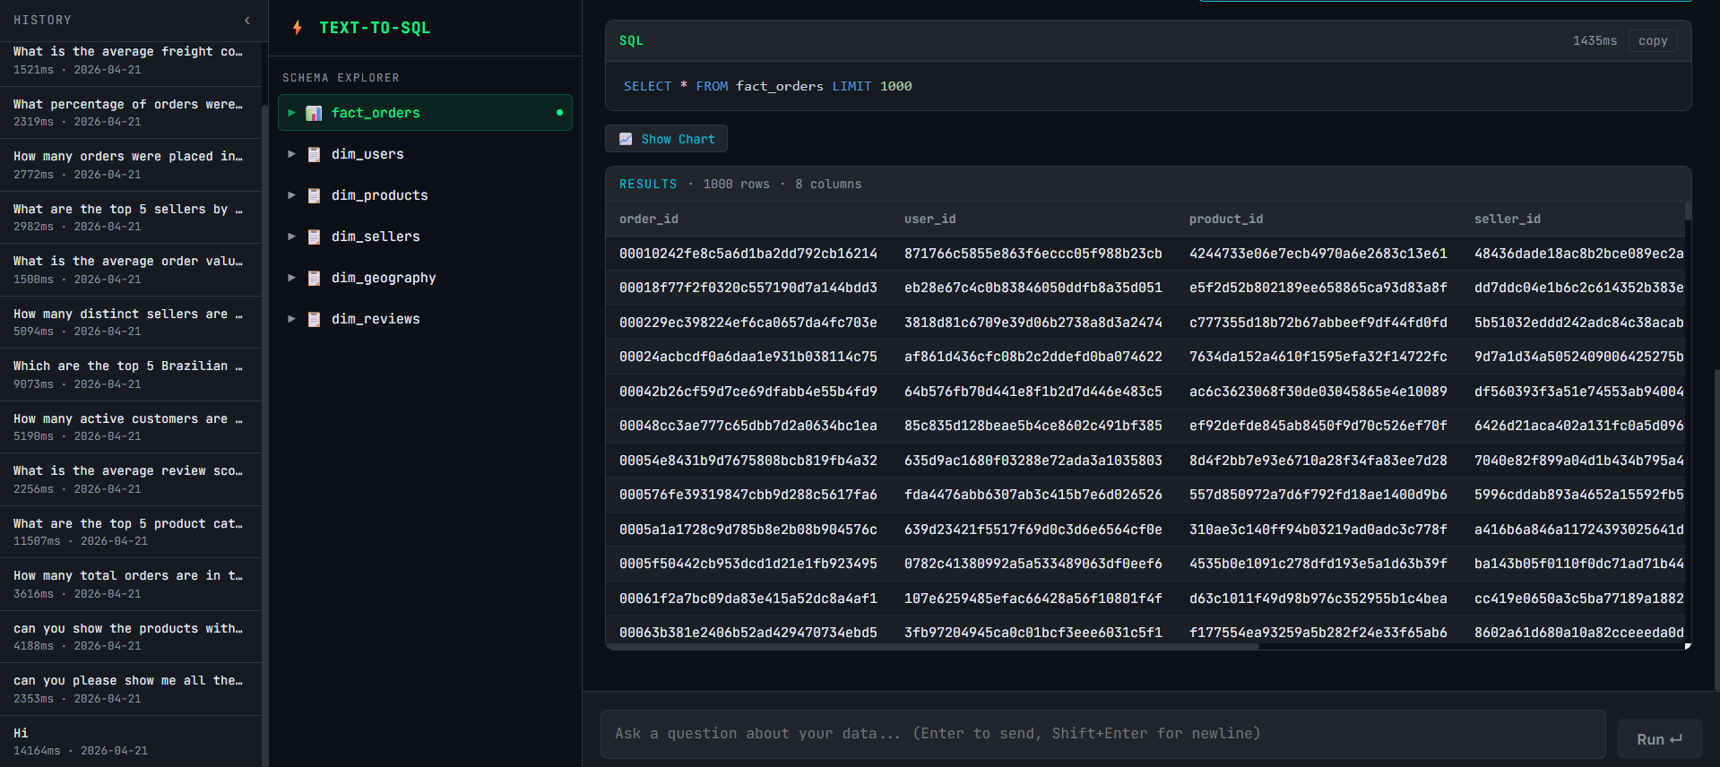The height and width of the screenshot is (767, 1720).
Task: Open 'What is the average order valu…' history
Action: (131, 270)
